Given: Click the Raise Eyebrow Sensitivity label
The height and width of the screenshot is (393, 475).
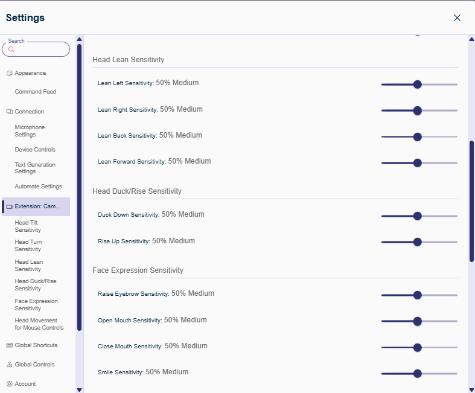Looking at the screenshot, I should point(133,294).
